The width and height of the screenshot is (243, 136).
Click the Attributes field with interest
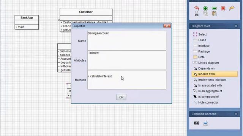point(127,60)
